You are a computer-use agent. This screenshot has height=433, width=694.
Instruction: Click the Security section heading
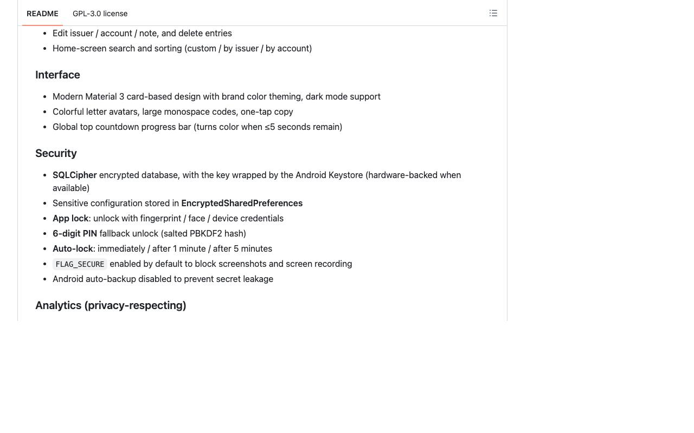[x=56, y=153]
